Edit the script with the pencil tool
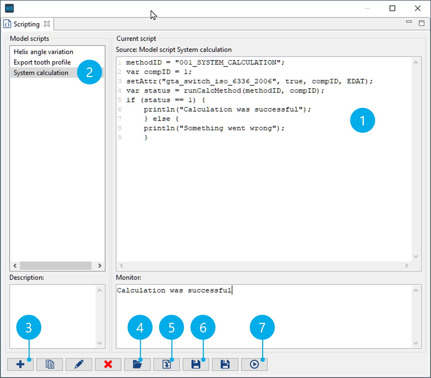Screen dimensions: 431x378 point(79,364)
